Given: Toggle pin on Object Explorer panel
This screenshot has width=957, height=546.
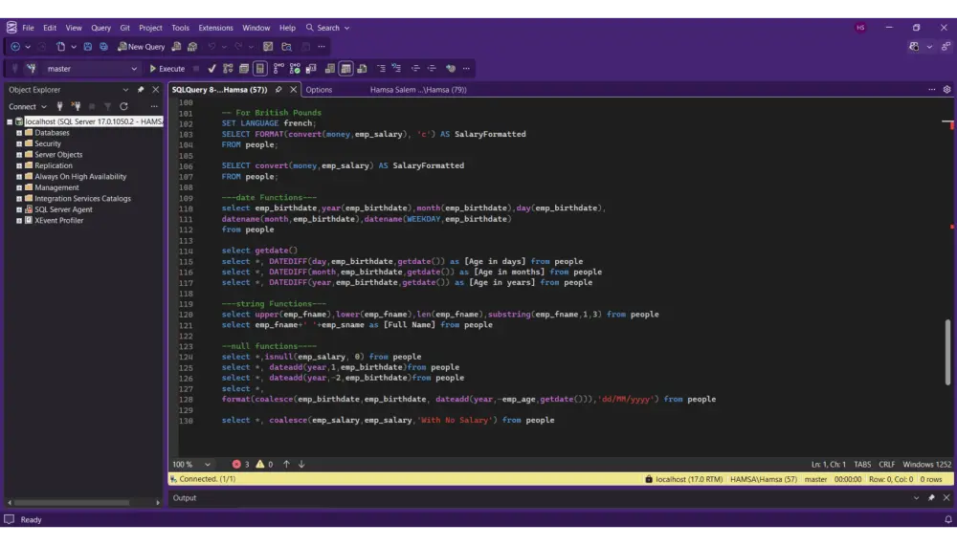Looking at the screenshot, I should tap(141, 90).
